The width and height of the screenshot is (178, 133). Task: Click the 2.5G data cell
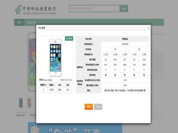coord(115,60)
